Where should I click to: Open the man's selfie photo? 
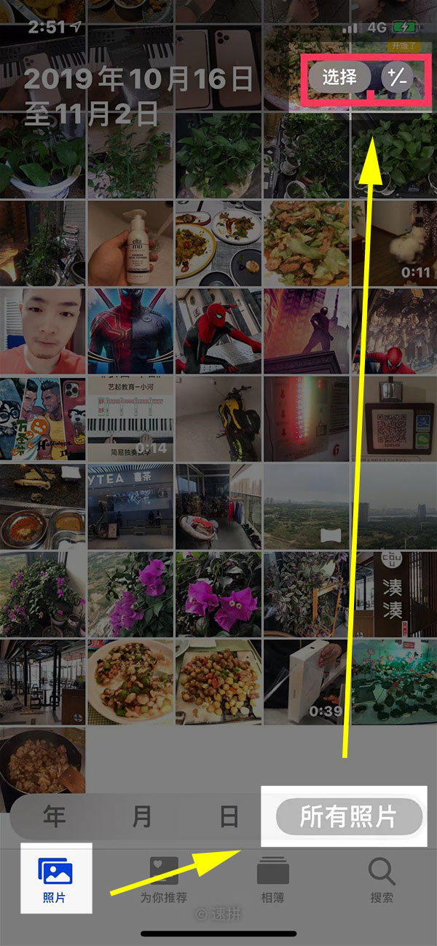[42, 331]
